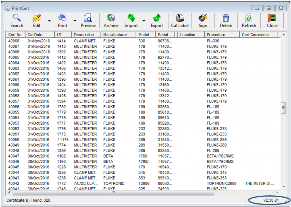Open the Import dropdown arrow
Viewport: 291px width, 207px height.
[144, 21]
